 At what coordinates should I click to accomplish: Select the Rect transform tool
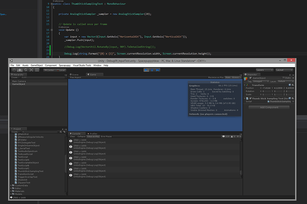click(36, 70)
